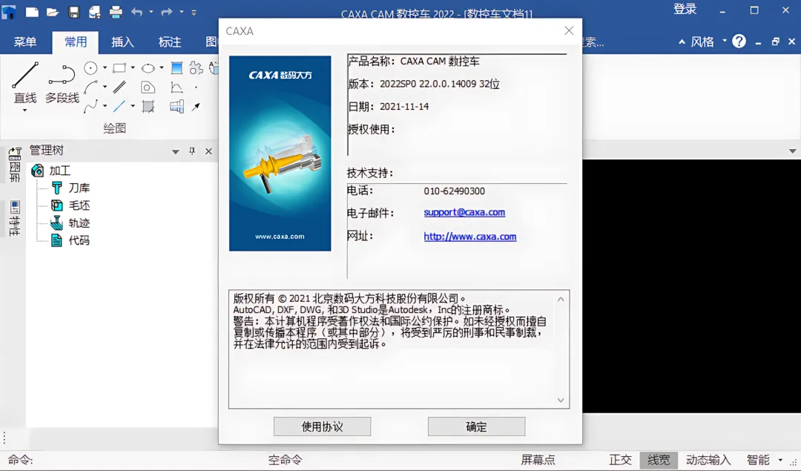The image size is (801, 471).
Task: Switch to the 常用 ribbon tab
Action: tap(76, 42)
